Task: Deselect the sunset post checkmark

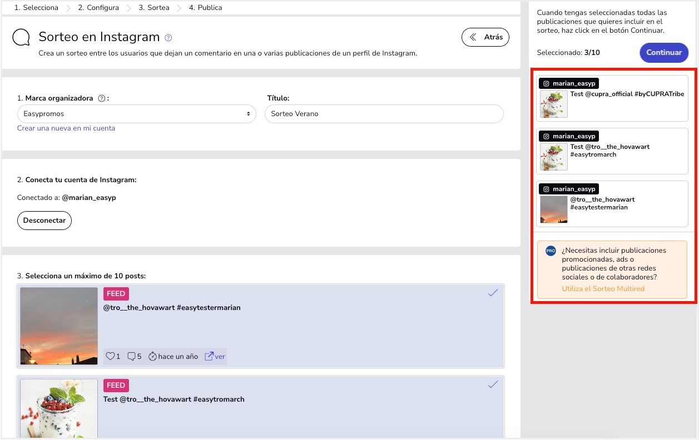Action: tap(493, 293)
